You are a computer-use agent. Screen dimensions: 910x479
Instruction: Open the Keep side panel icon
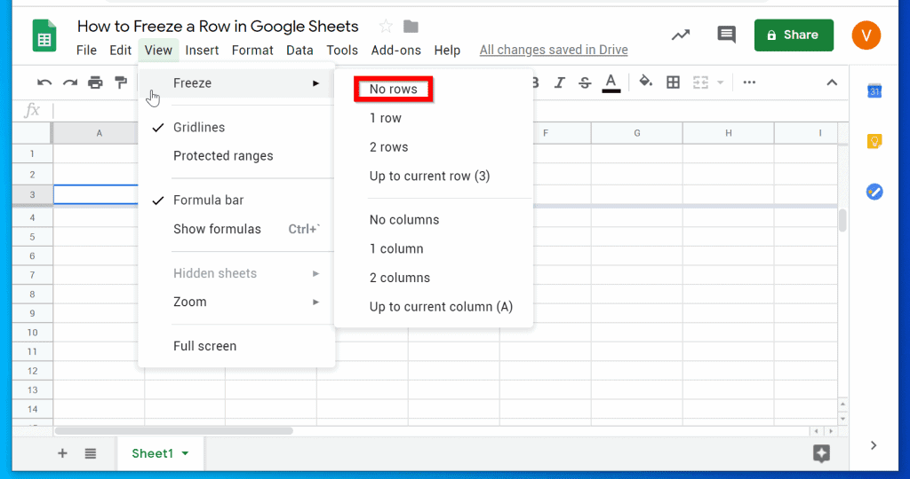pos(874,141)
